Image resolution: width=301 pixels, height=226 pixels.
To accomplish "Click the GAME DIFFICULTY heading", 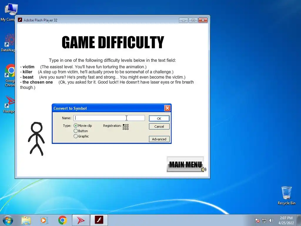I will 113,42.
